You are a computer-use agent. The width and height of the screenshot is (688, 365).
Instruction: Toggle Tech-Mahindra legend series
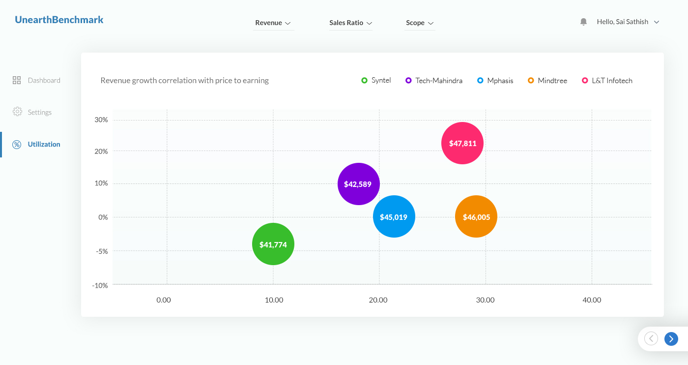pyautogui.click(x=434, y=81)
